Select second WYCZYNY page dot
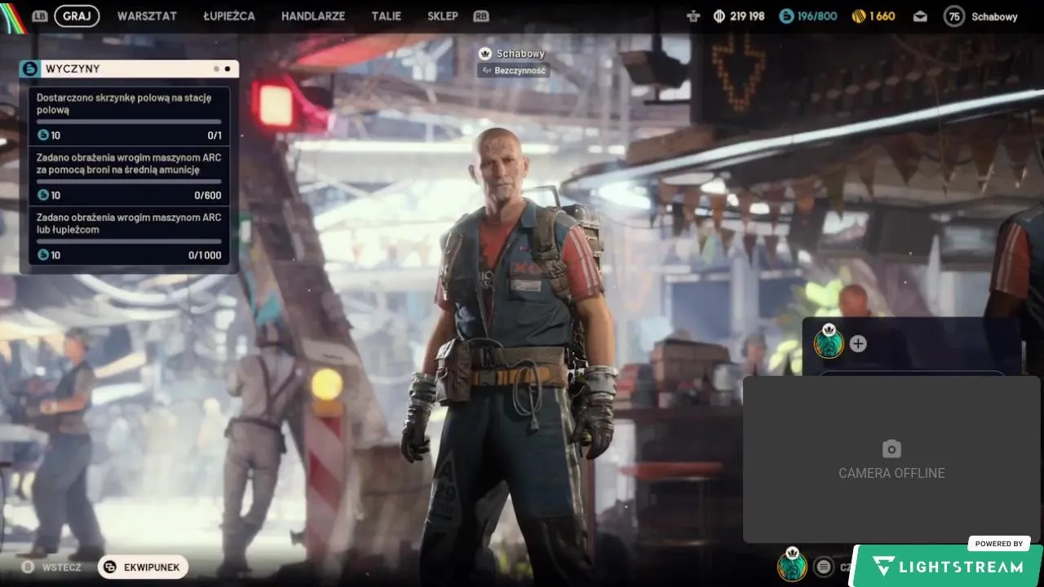Viewport: 1044px width, 587px height. (227, 68)
